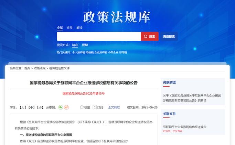Screen dimensions: 235x145
Task: Go to 首页 in breadcrumb
Action: tap(27, 68)
